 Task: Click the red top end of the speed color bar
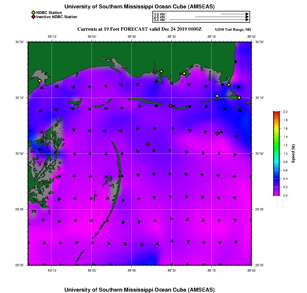click(x=276, y=113)
